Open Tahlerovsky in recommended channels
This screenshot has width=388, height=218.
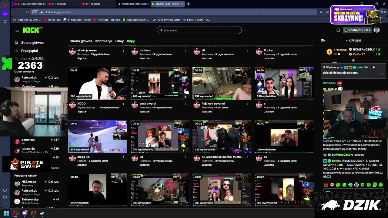(x=36, y=201)
